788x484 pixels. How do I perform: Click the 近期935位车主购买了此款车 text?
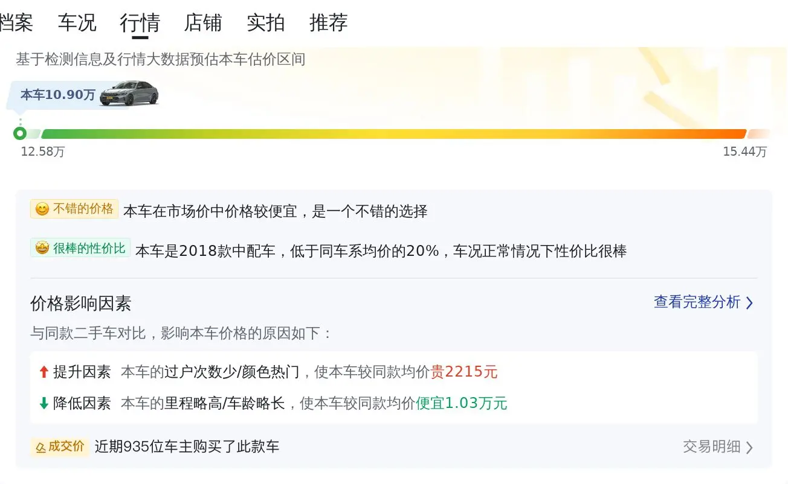[187, 447]
